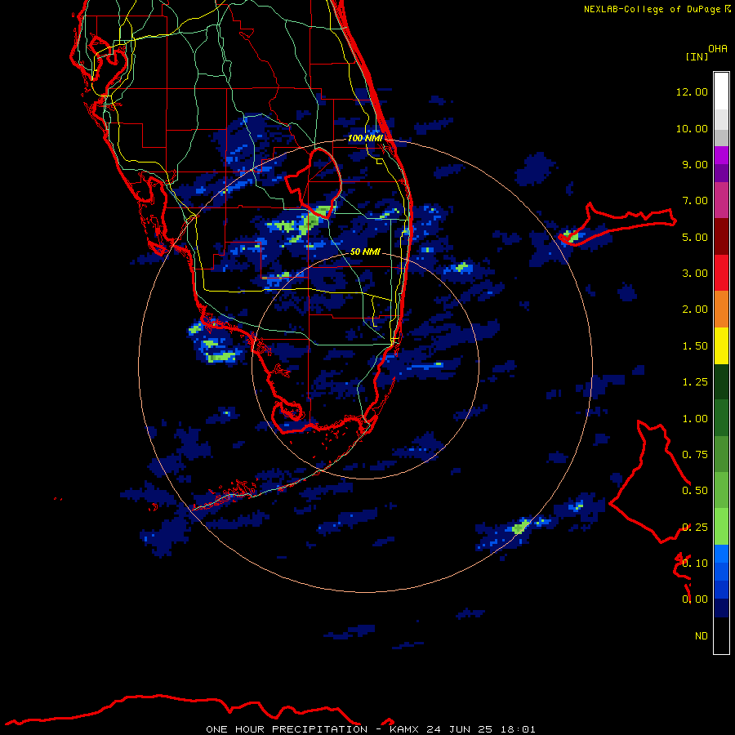Click the 1.00 legend value

point(695,419)
